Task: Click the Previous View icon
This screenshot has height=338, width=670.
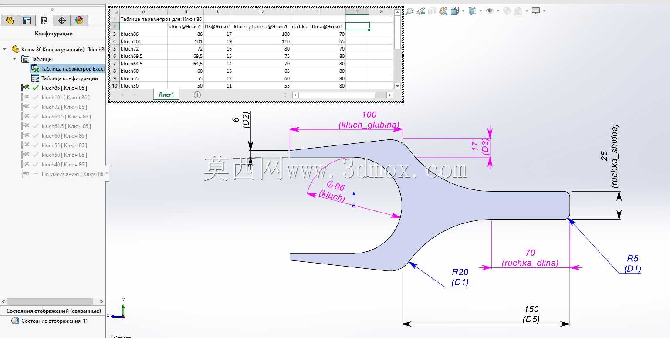Action: point(421,11)
